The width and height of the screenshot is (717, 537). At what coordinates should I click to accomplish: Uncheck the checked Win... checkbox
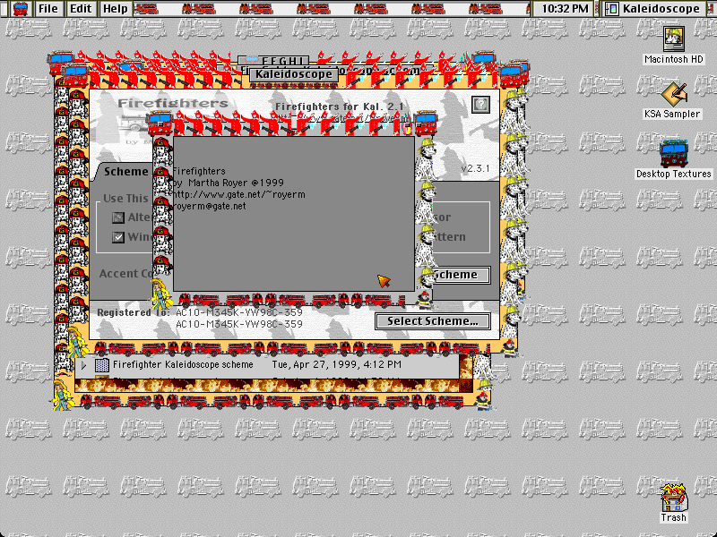pos(118,237)
